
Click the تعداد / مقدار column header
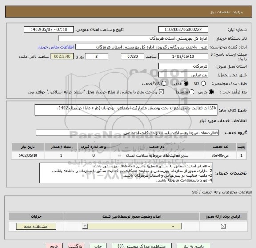[x=61, y=147]
